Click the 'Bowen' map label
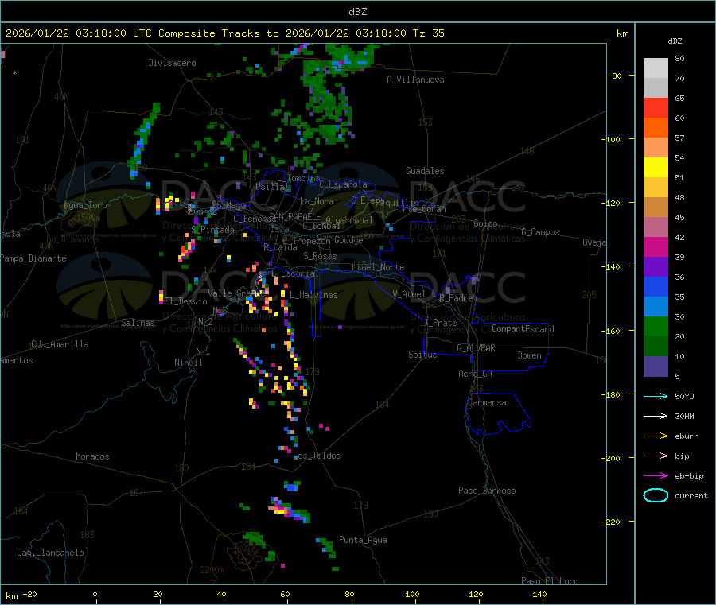Viewport: 716px width, 605px height. [x=529, y=355]
